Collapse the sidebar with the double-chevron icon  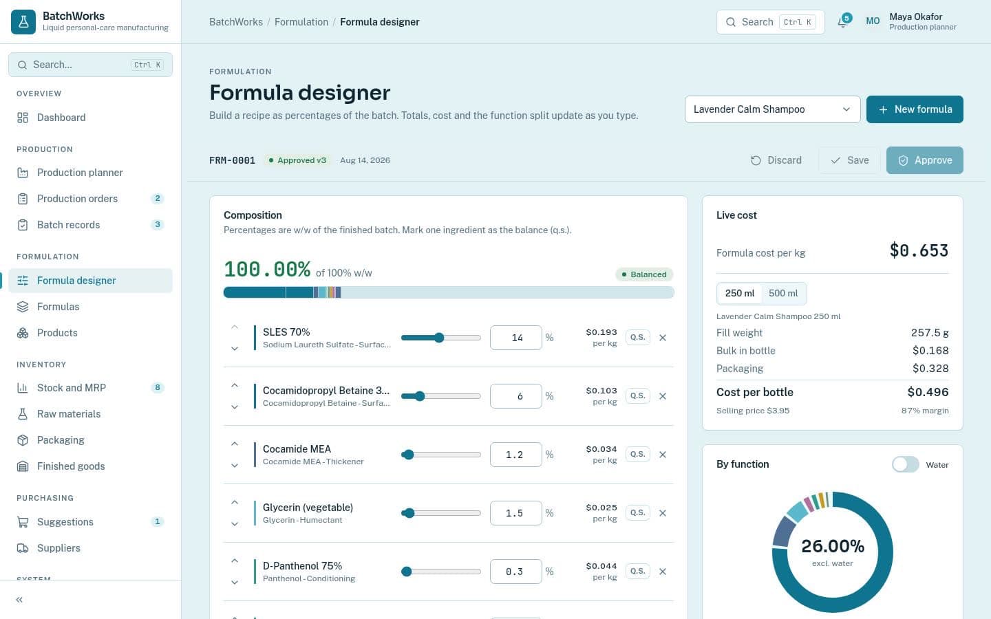click(x=19, y=600)
